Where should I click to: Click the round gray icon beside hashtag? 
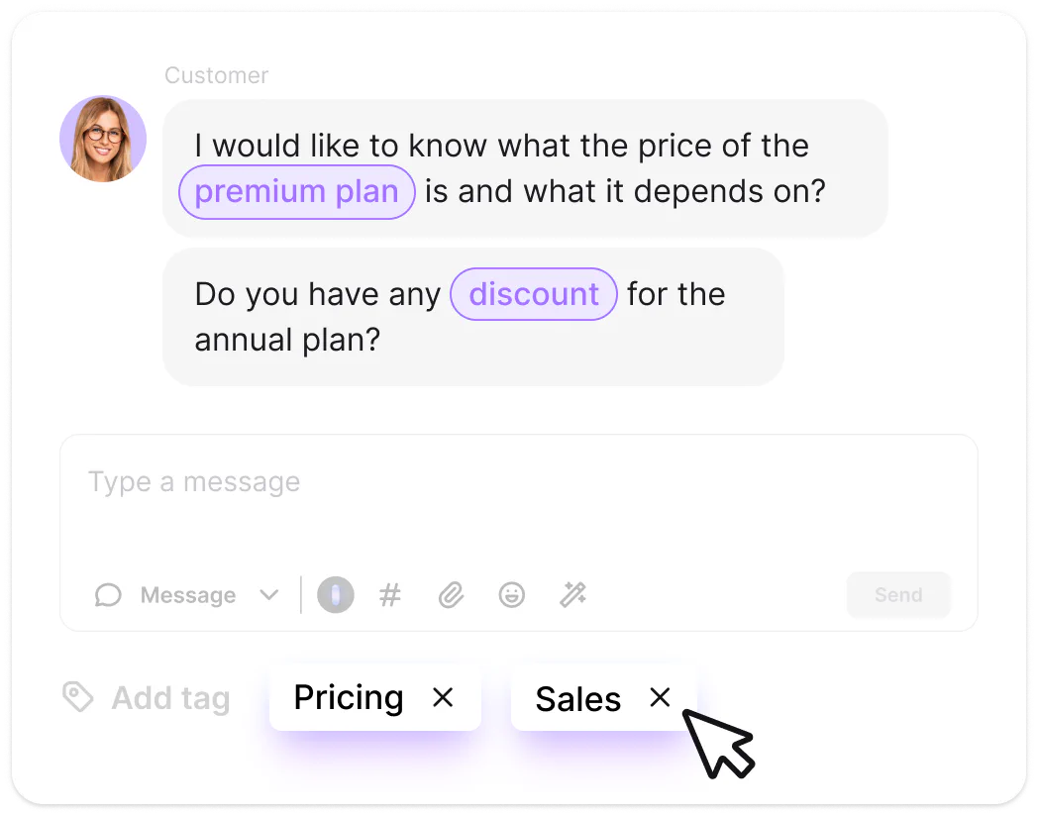(336, 595)
